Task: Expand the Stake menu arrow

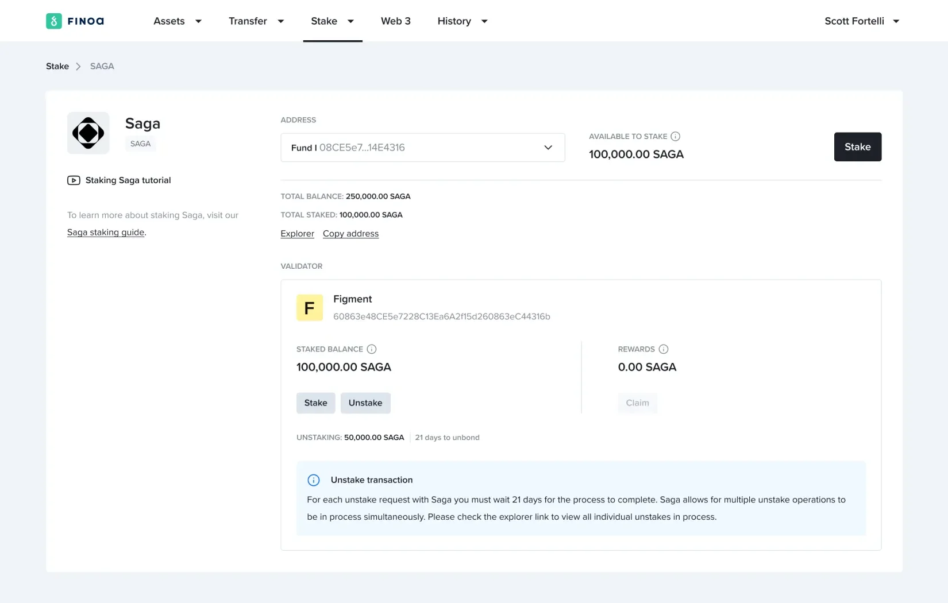Action: [x=350, y=21]
